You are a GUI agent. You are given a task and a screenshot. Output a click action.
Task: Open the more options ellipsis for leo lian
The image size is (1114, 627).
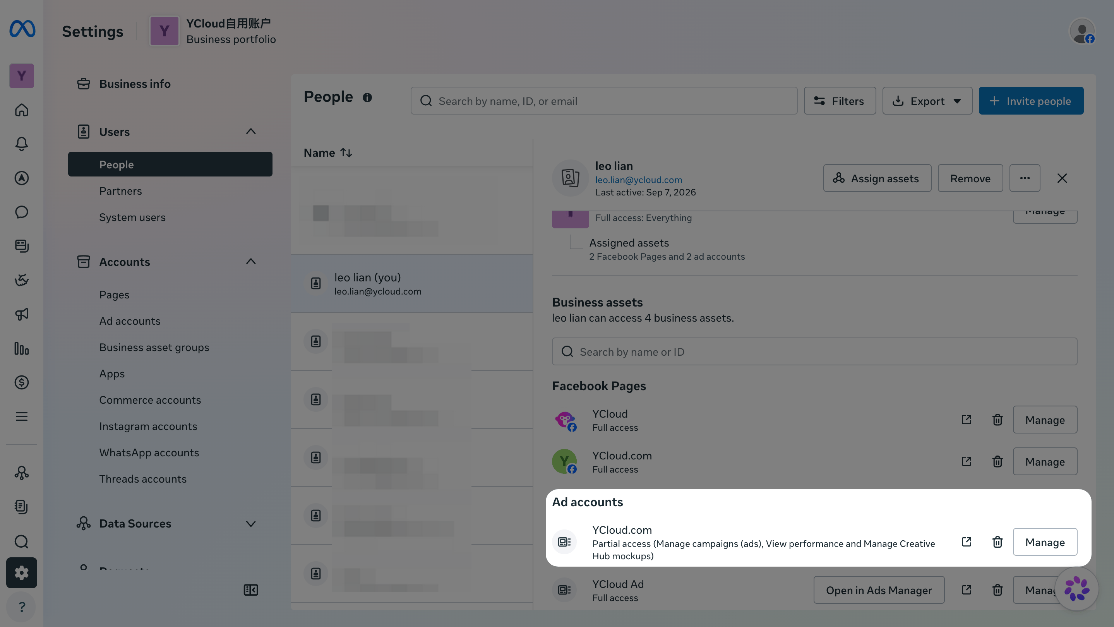[1025, 178]
